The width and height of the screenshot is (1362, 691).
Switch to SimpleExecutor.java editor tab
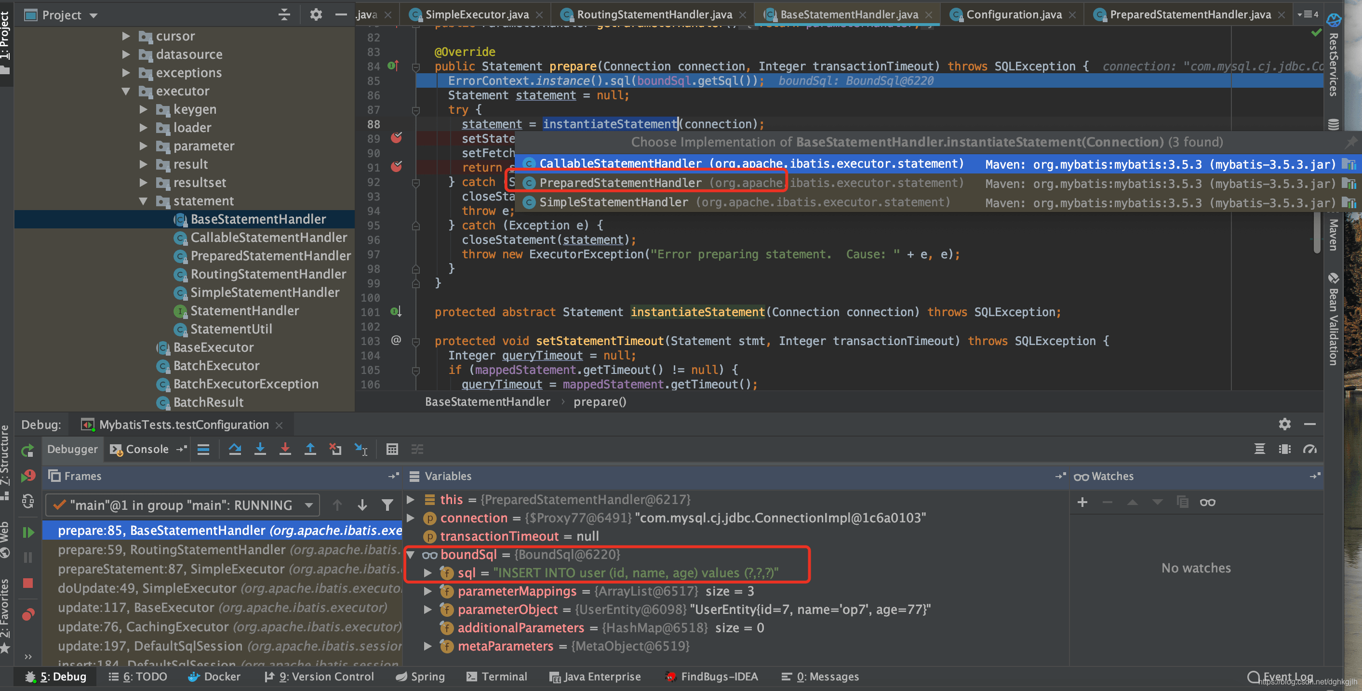coord(476,15)
